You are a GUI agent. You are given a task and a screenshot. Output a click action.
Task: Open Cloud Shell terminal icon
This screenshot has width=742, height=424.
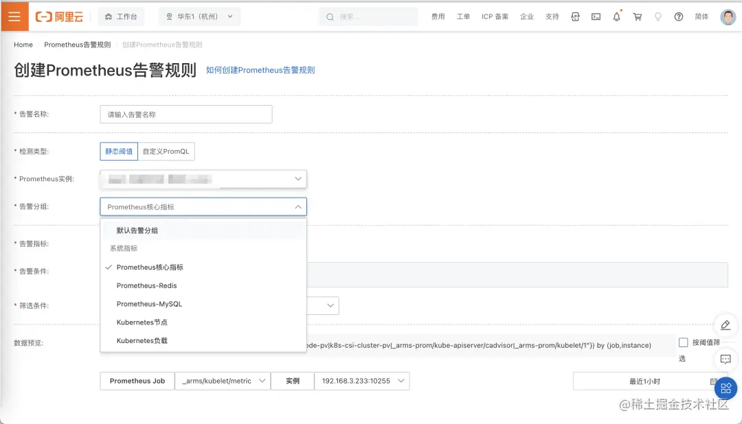coord(596,16)
